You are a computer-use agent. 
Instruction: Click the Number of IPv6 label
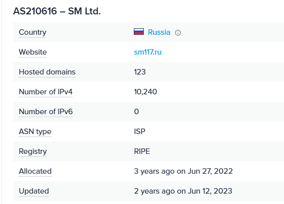tap(46, 112)
